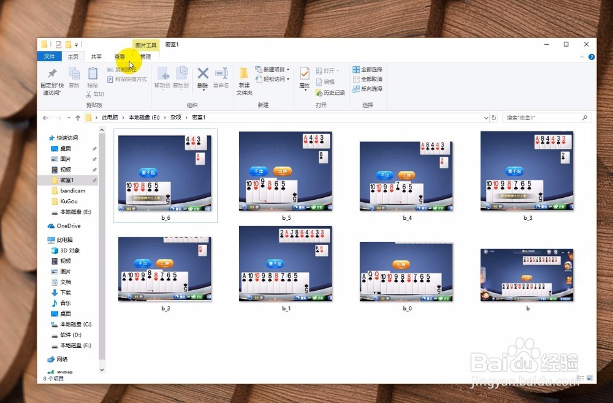Click Copy path command
The image size is (613, 403).
[121, 69]
